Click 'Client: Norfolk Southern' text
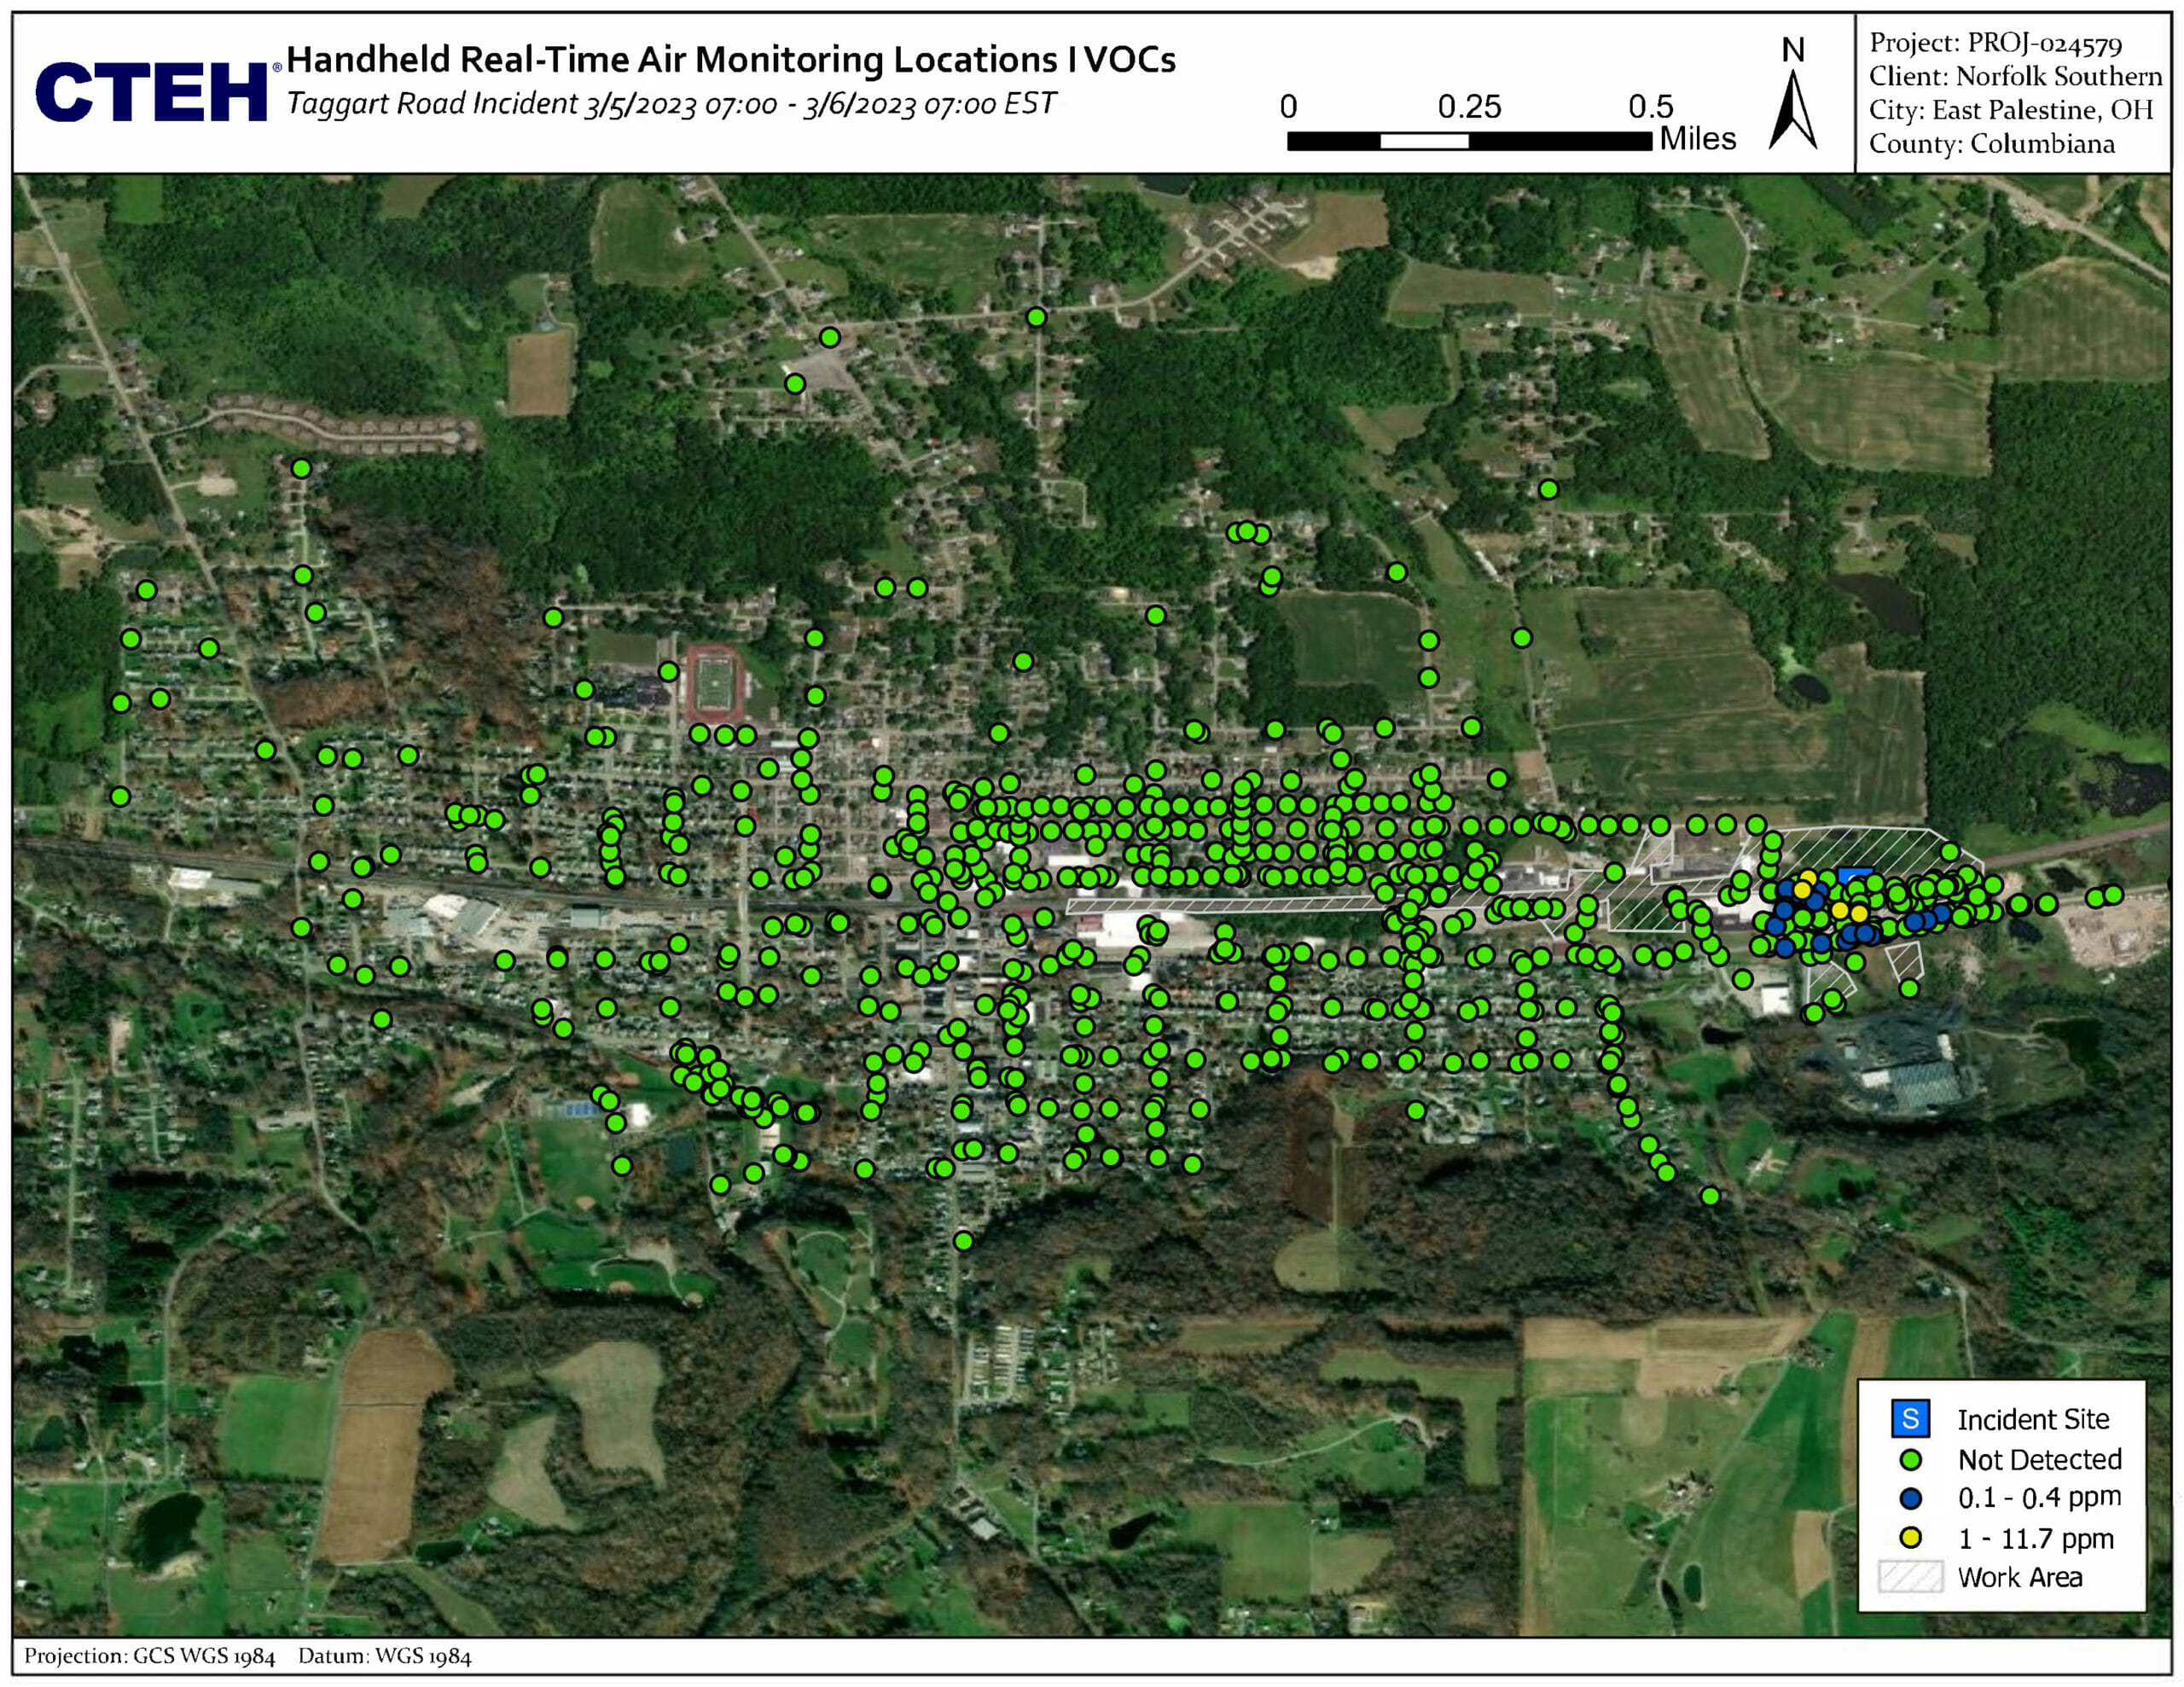 [2015, 76]
